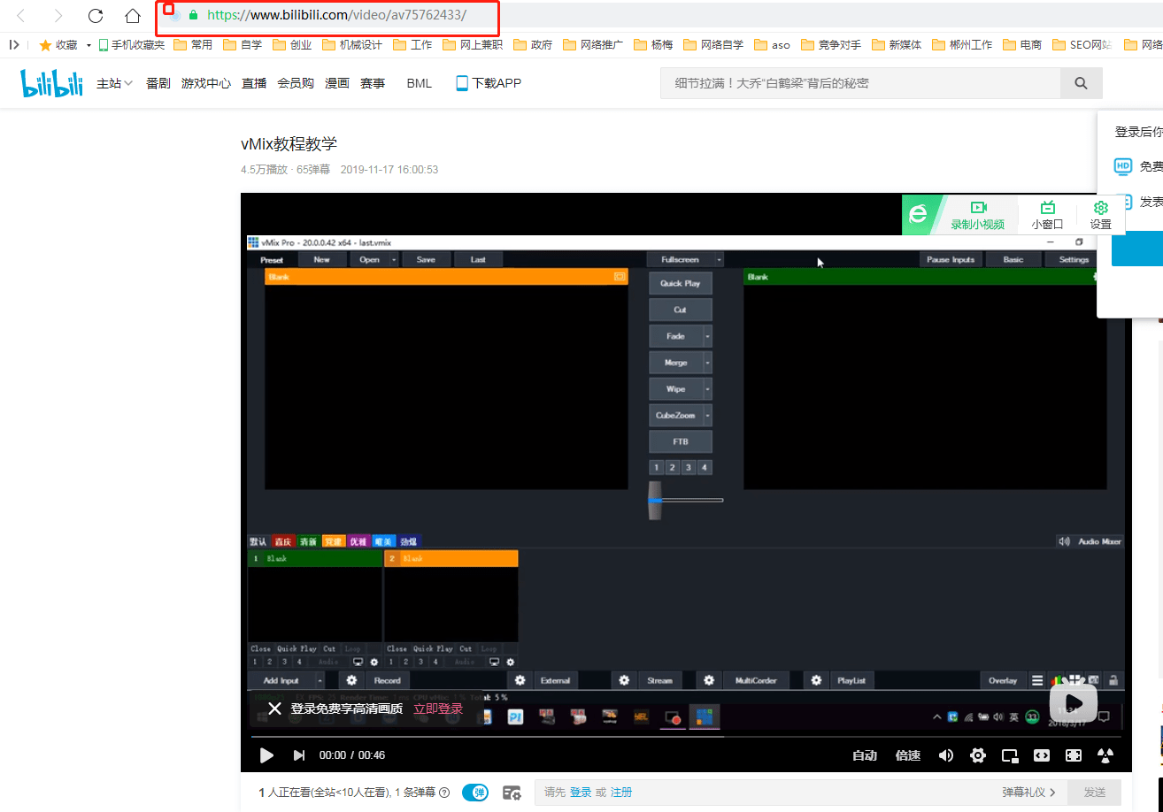Click the search magnifier button
The width and height of the screenshot is (1163, 812).
1082,83
